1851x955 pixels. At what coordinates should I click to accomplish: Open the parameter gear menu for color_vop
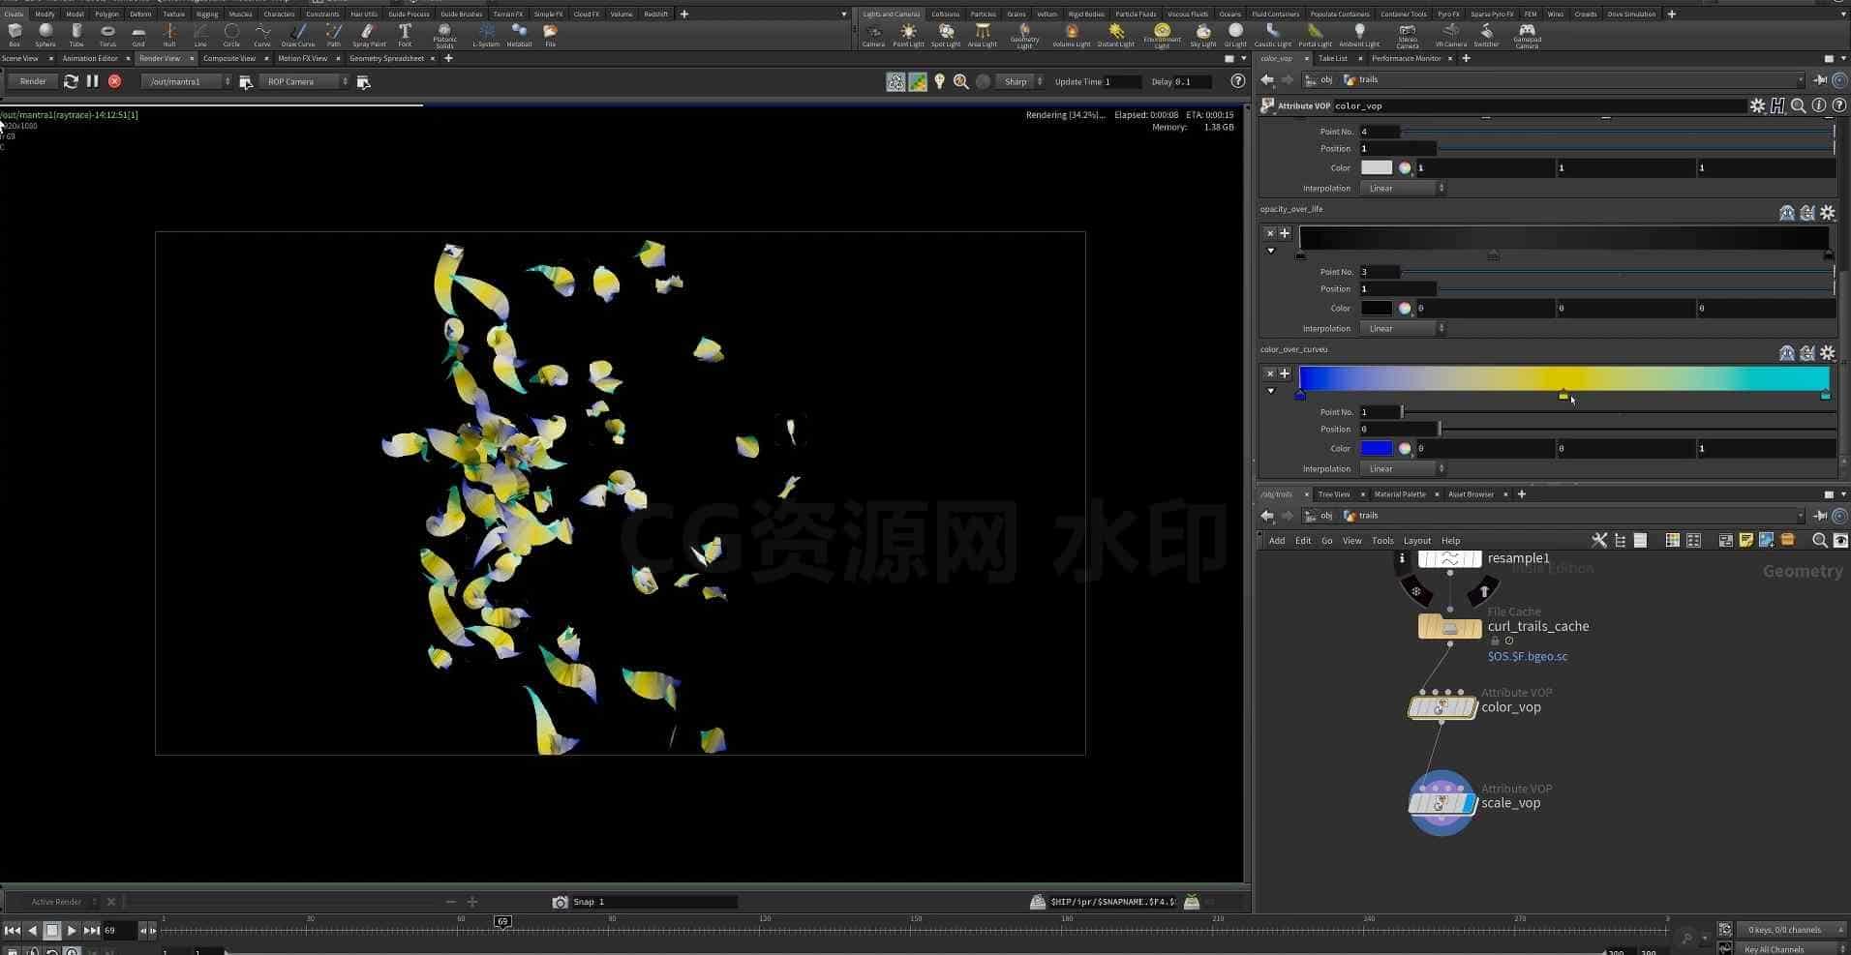[1757, 105]
